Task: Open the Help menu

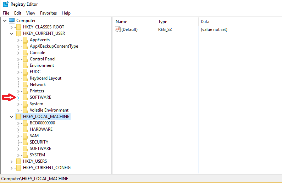Action: tap(66, 13)
